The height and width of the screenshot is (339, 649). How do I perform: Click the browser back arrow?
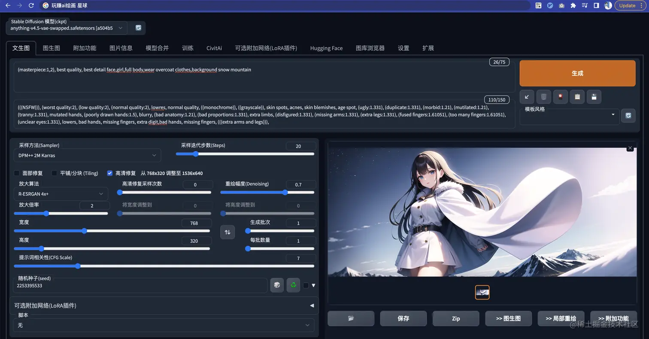(x=8, y=6)
